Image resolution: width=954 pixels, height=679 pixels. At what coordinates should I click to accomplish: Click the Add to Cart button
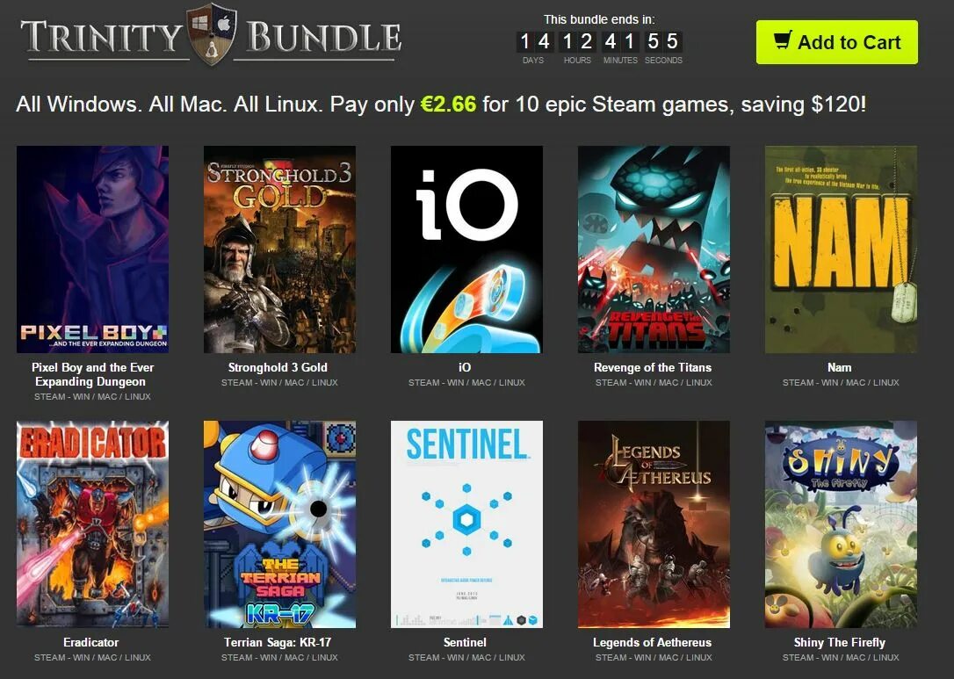pos(836,42)
